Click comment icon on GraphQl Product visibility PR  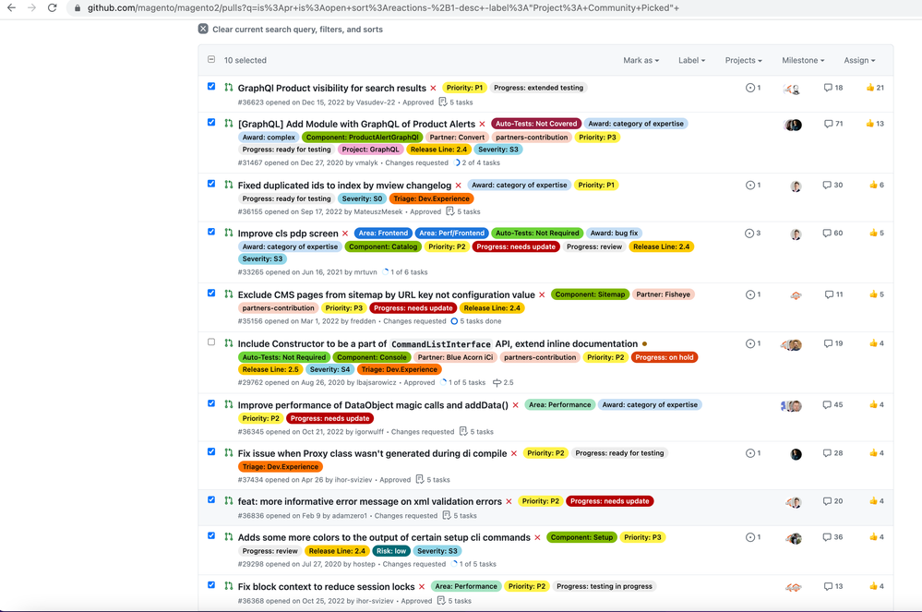pos(828,88)
